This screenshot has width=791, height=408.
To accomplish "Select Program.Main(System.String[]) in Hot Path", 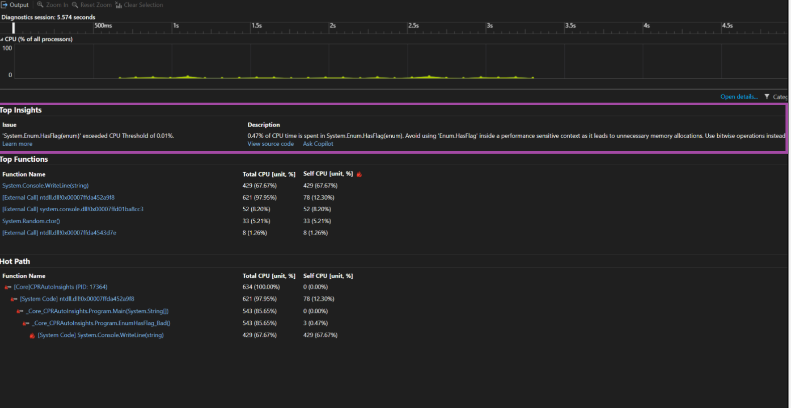I will (98, 311).
